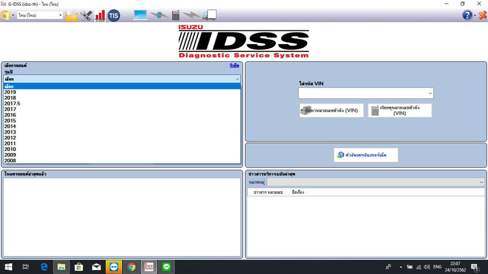Click the diagnostic module device icon
Screen dimensions: 488x274
pyautogui.click(x=176, y=15)
